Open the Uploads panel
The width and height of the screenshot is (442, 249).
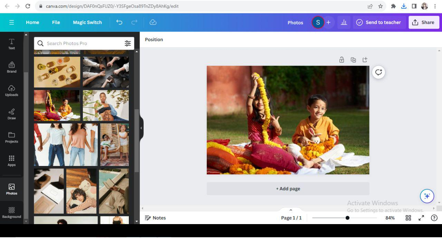(11, 91)
